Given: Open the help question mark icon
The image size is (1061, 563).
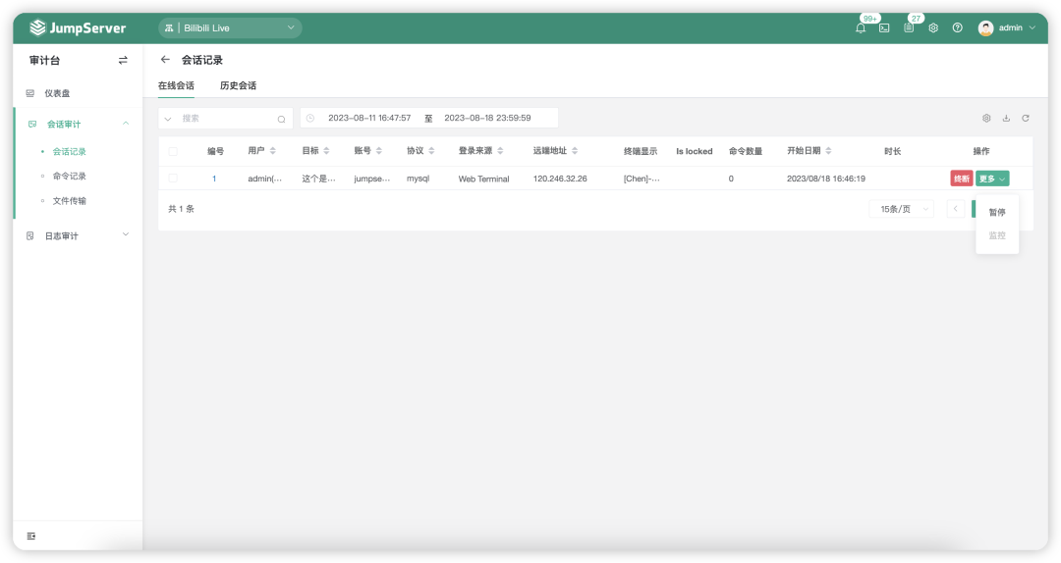Looking at the screenshot, I should point(958,27).
